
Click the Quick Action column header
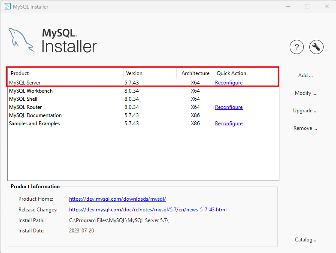[x=240, y=73]
